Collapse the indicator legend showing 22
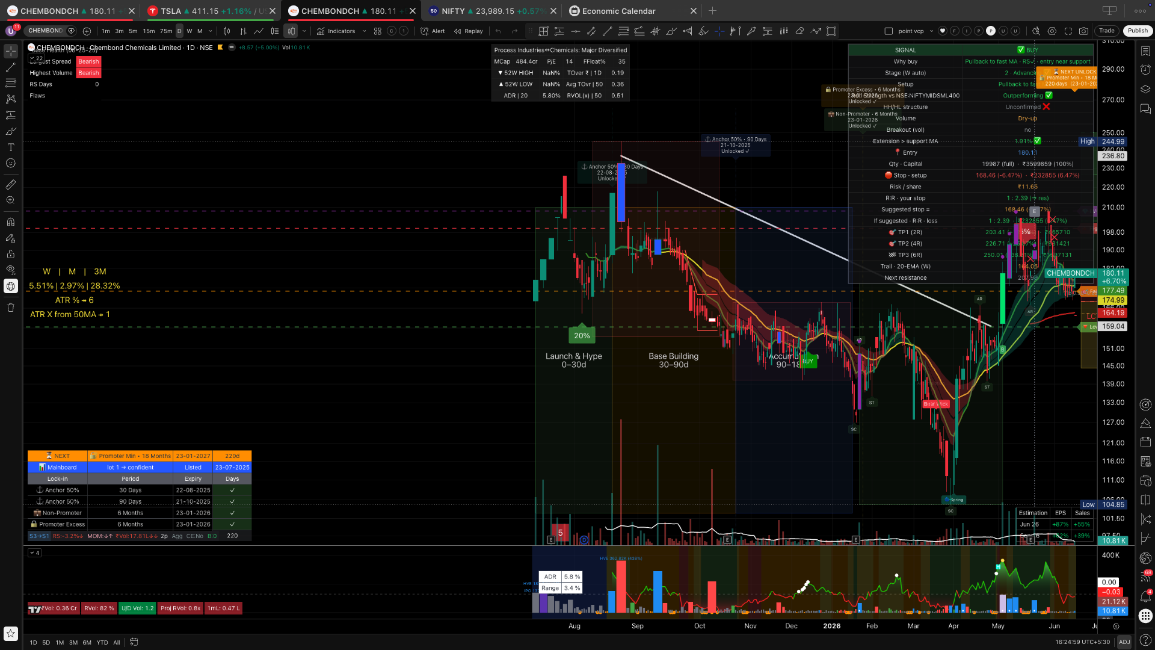 pos(36,58)
